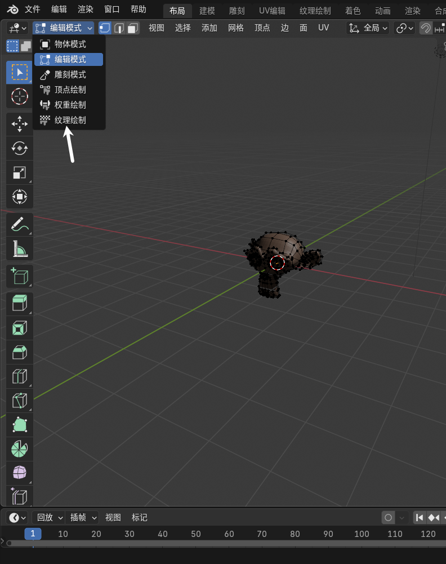
Task: Select the Move tool in toolbar
Action: click(20, 124)
